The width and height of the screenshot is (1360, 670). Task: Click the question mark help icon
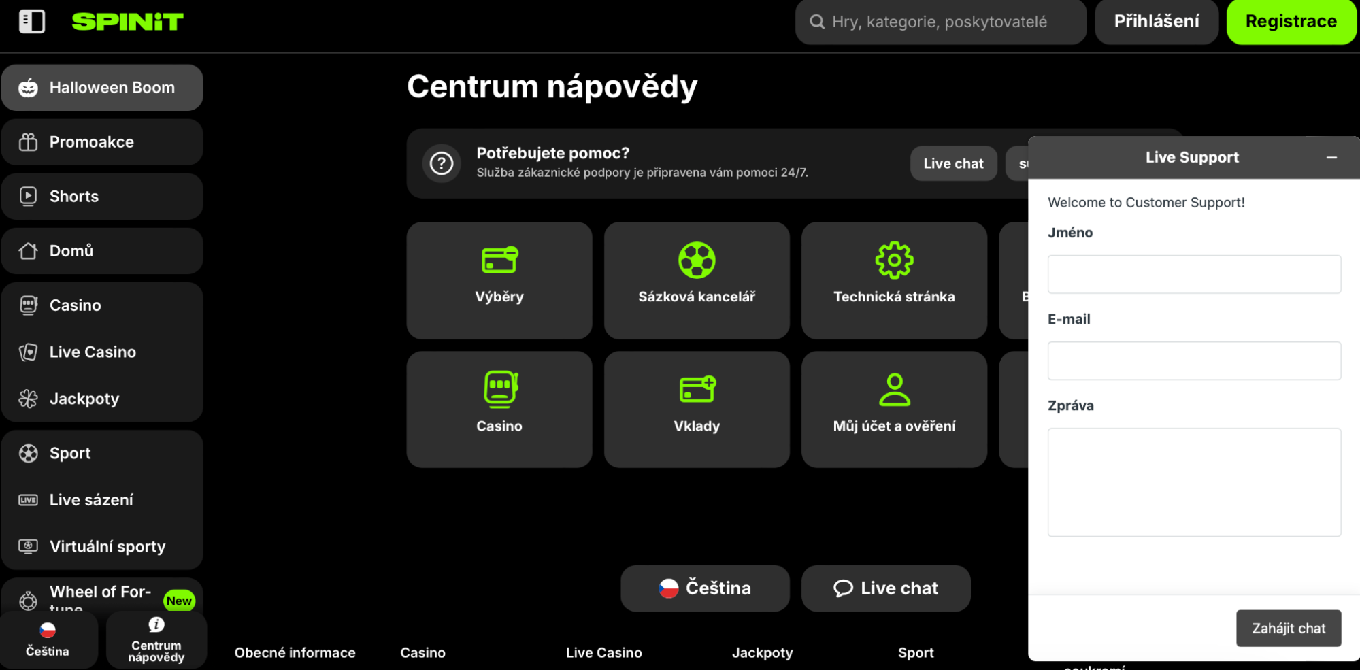442,163
